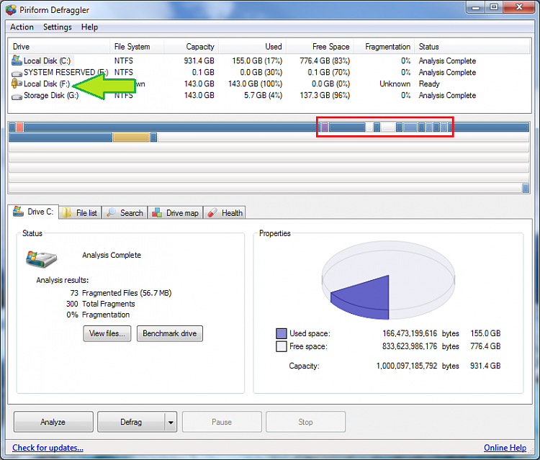Click the red fragmented block in drive map
This screenshot has height=460, width=540.
[19, 127]
